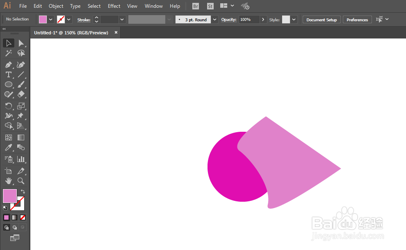
Task: Select the Magic Wand tool
Action: pyautogui.click(x=9, y=53)
